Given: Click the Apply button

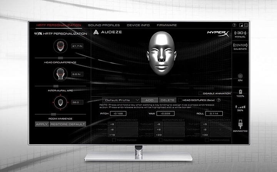Looking at the screenshot, I should pos(42,124).
